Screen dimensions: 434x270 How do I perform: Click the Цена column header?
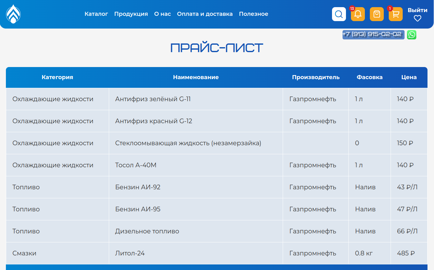coord(409,77)
